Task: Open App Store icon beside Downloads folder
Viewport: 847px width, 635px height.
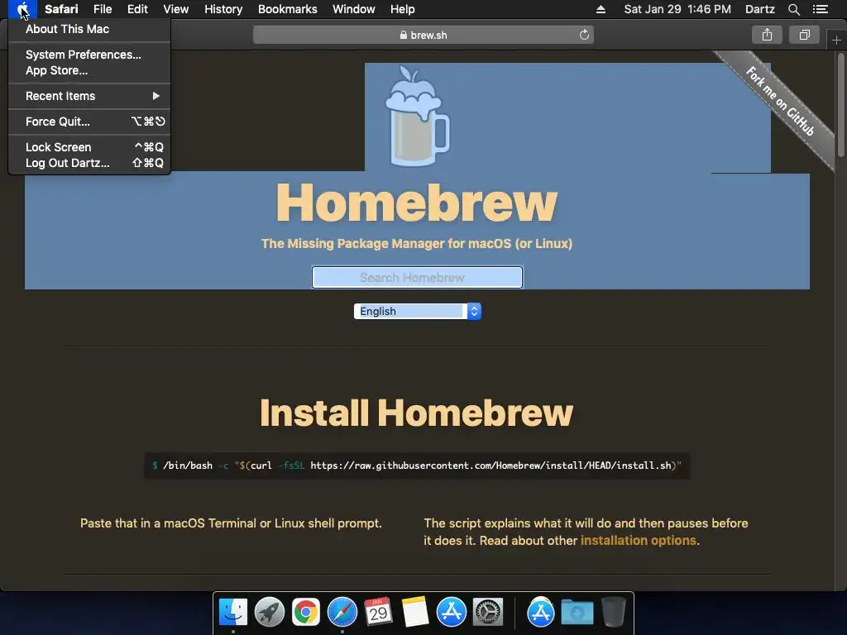Action: [541, 613]
